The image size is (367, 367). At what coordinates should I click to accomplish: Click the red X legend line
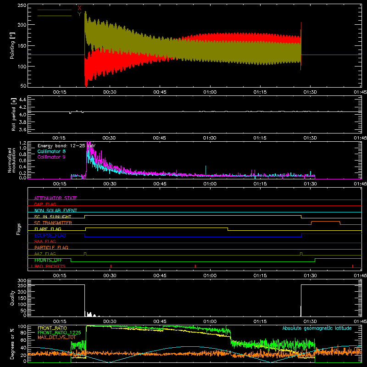click(x=55, y=10)
